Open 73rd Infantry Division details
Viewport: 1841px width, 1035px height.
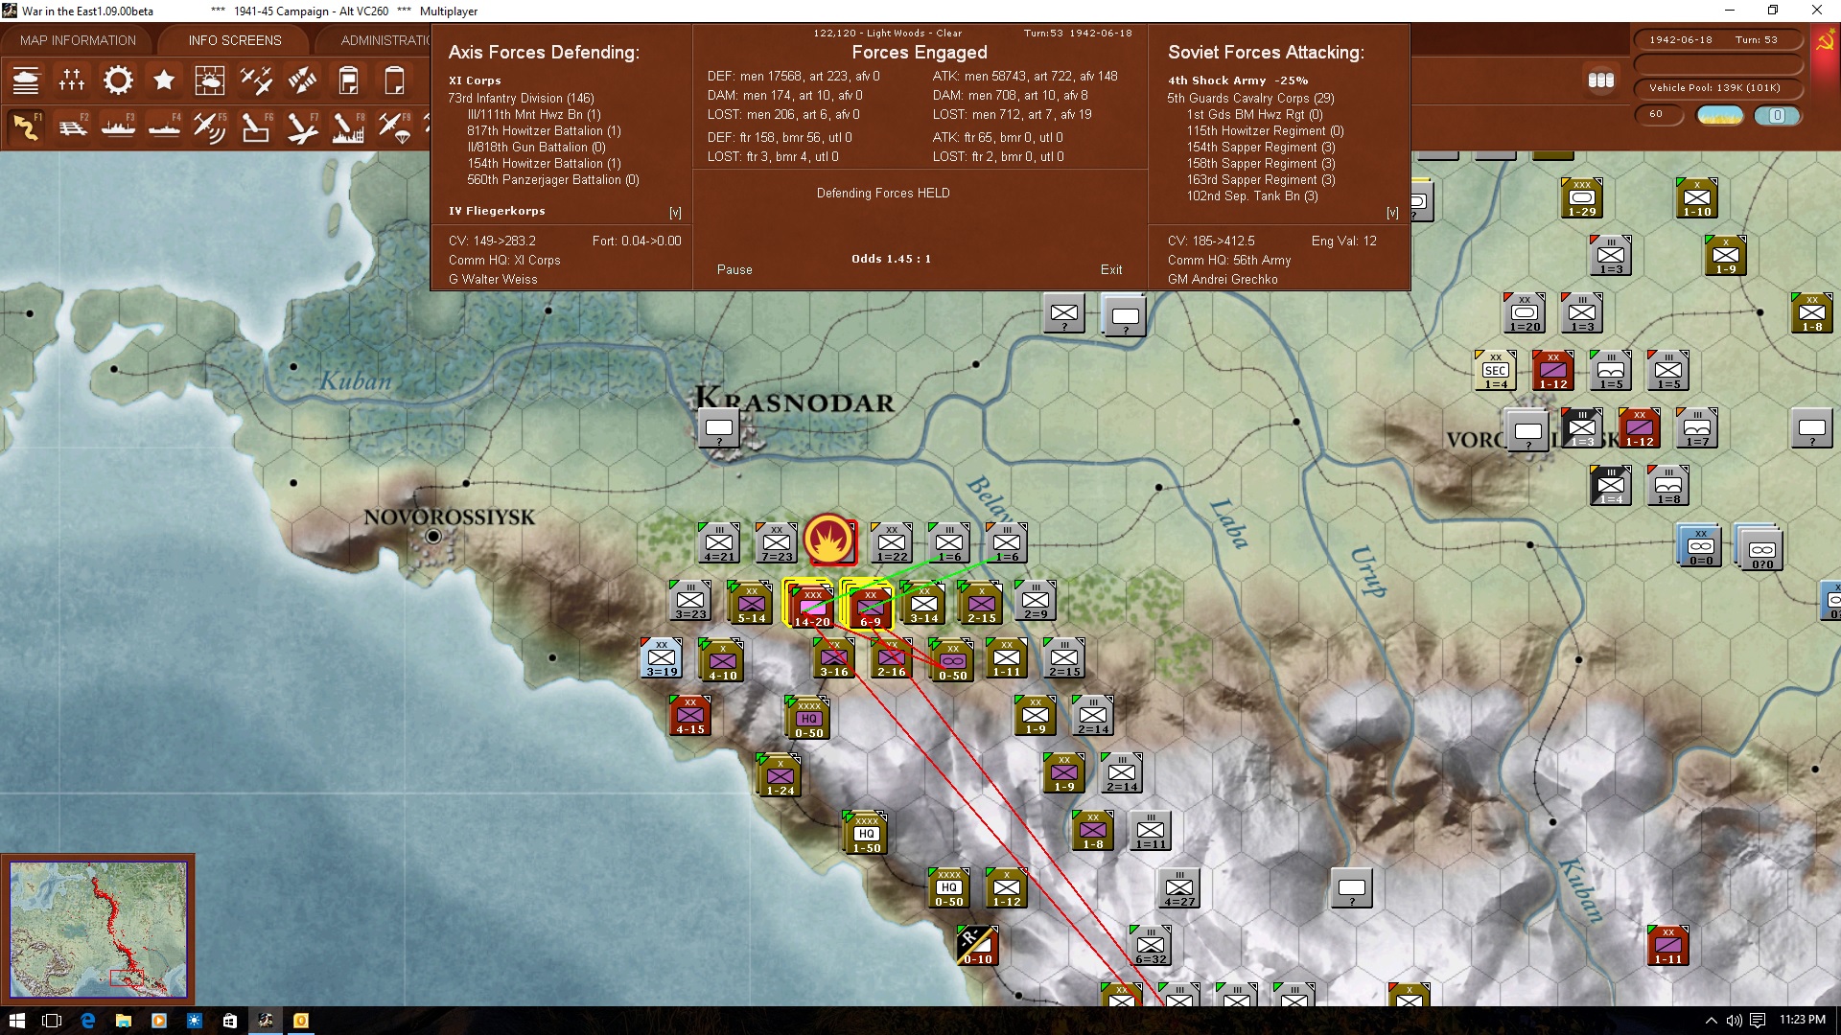point(521,98)
